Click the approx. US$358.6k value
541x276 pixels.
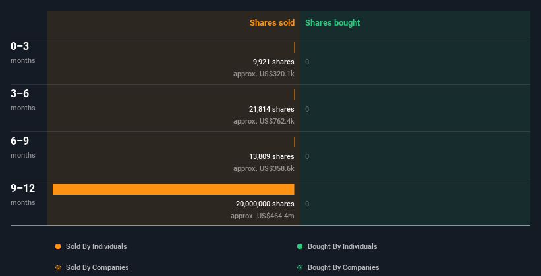264,168
